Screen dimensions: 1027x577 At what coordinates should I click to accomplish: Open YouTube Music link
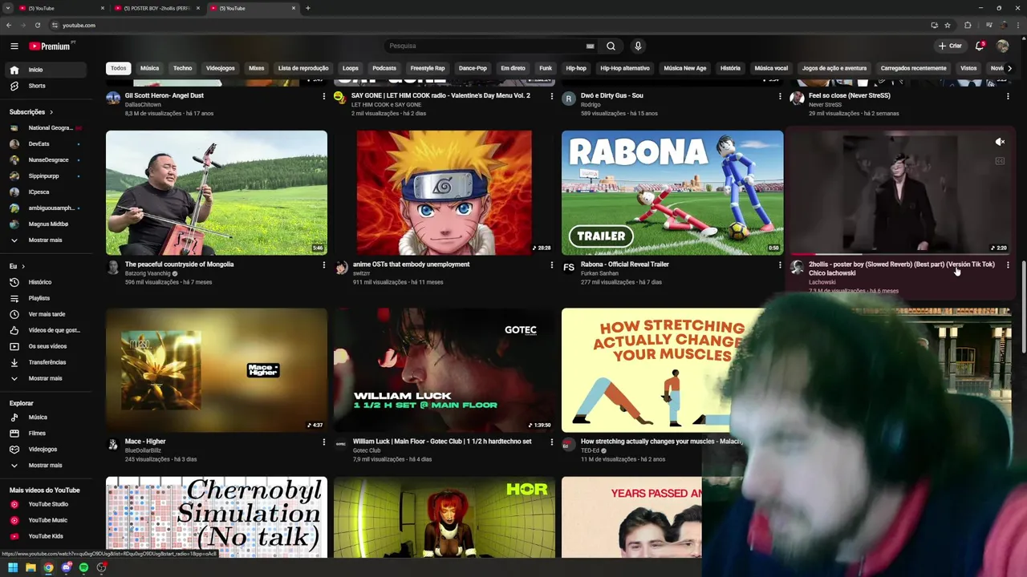(47, 520)
